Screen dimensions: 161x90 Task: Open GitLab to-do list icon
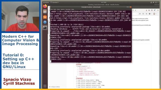point(146,14)
